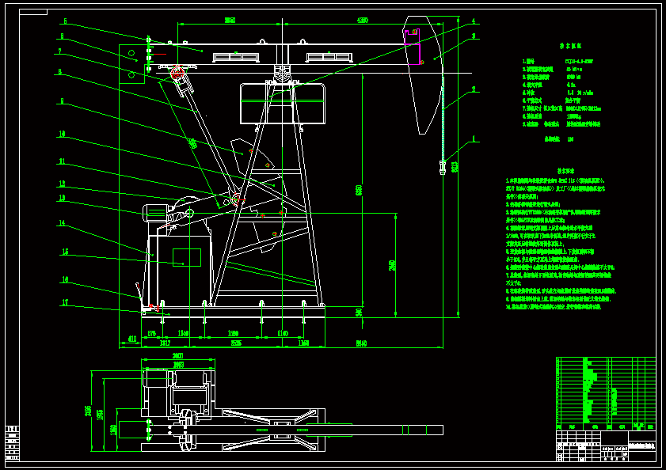
Task: Select the horsehead outline on the beam
Action: point(423,74)
